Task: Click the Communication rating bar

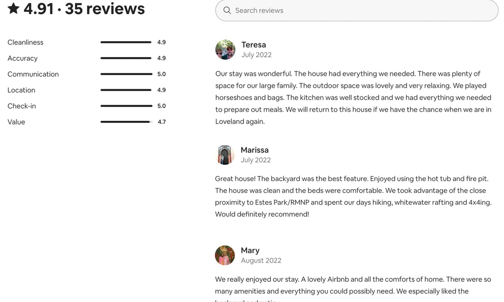Action: tap(126, 74)
